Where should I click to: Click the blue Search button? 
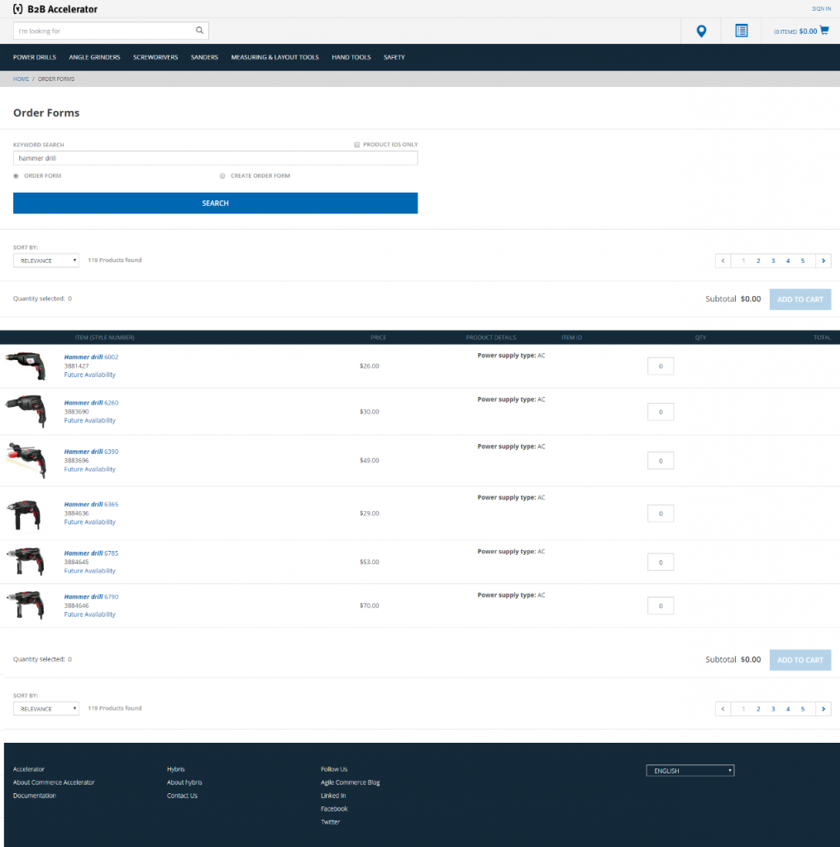pos(216,203)
